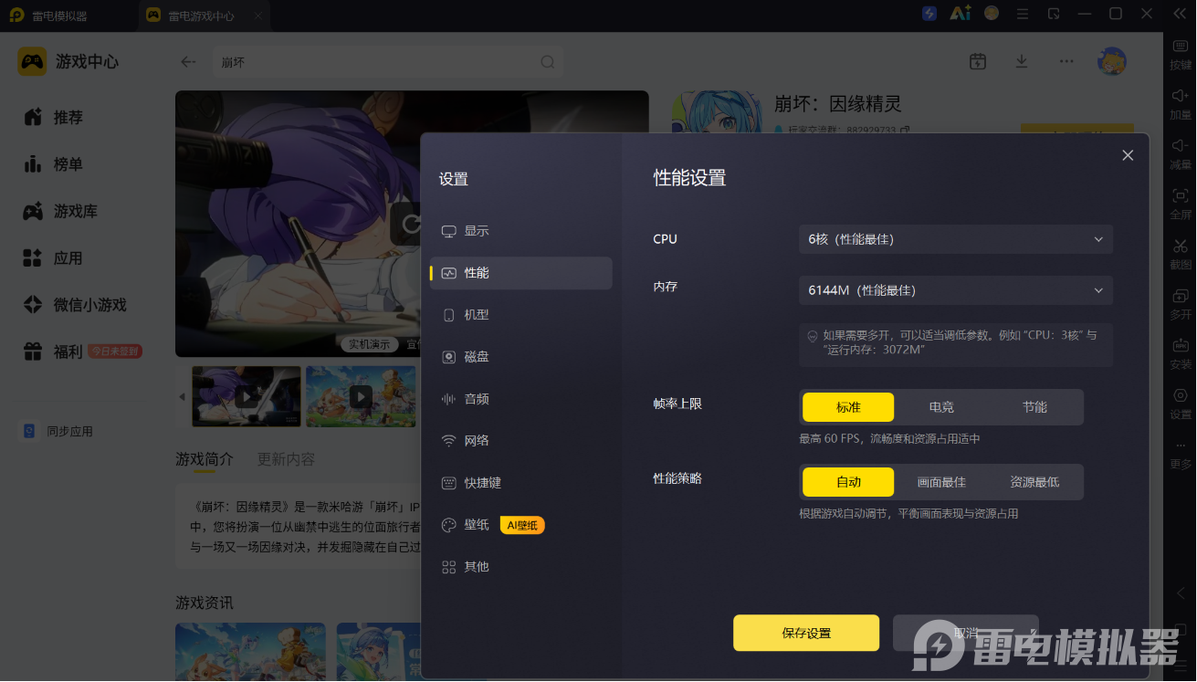Switch to 更新内容 tab in game page
1197x682 pixels.
(286, 459)
